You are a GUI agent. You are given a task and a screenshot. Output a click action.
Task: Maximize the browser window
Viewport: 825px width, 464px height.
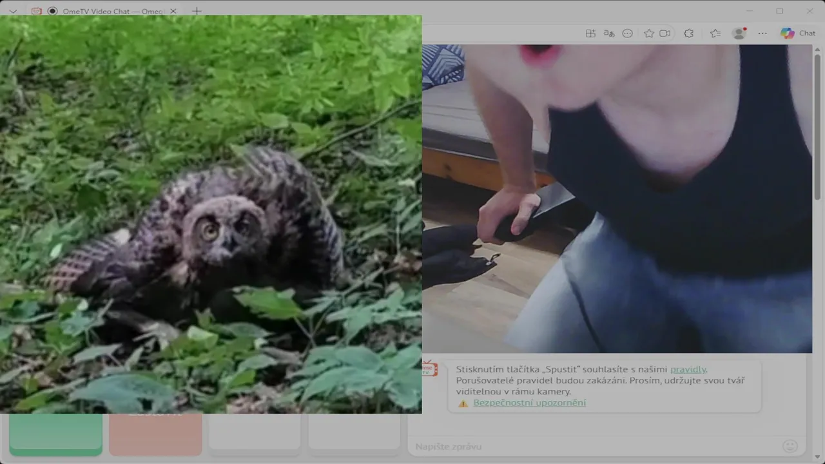779,11
